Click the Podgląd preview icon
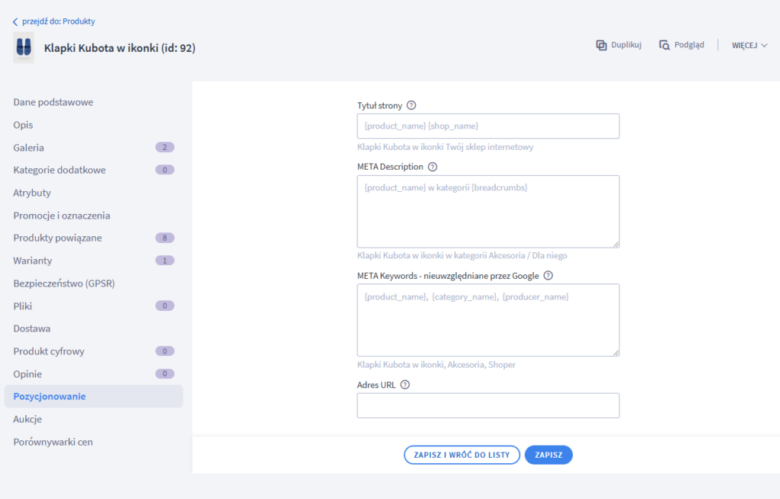Screen dimensions: 780x499 click(664, 45)
